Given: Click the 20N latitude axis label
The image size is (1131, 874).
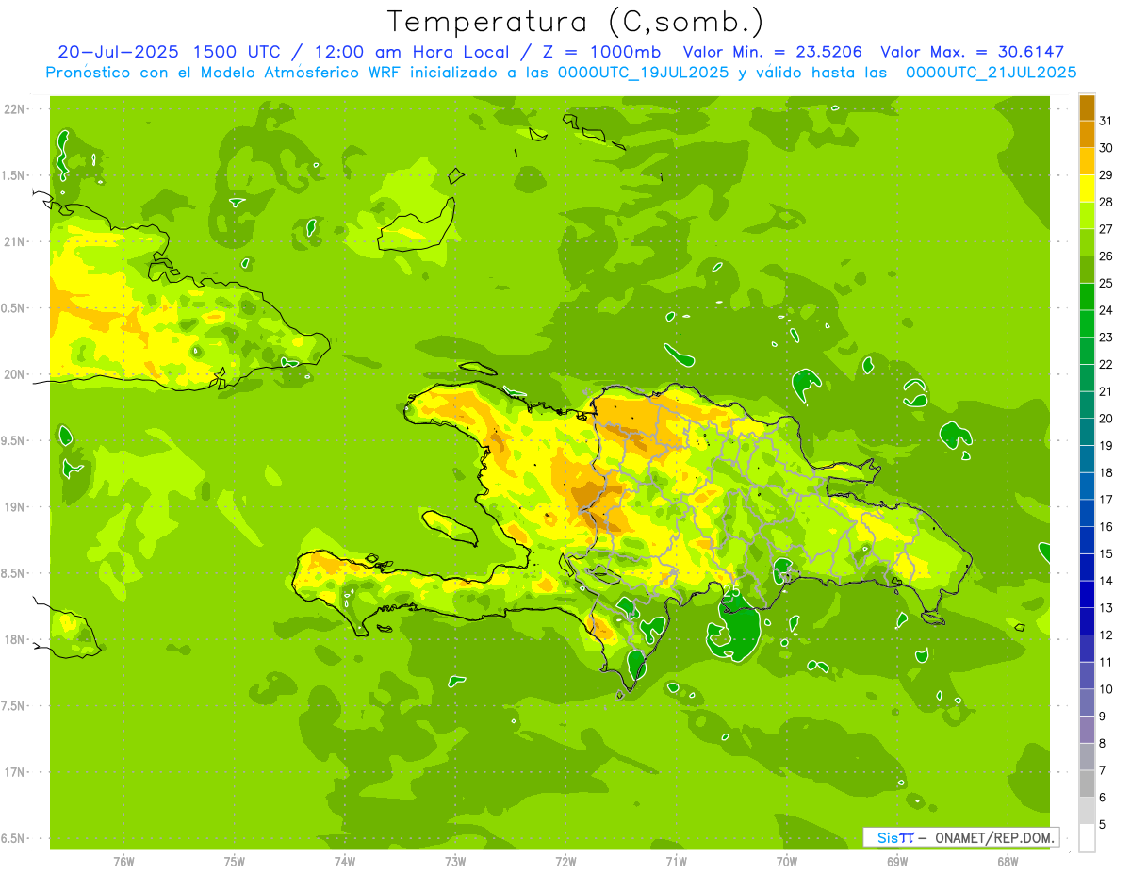Looking at the screenshot, I should [15, 374].
